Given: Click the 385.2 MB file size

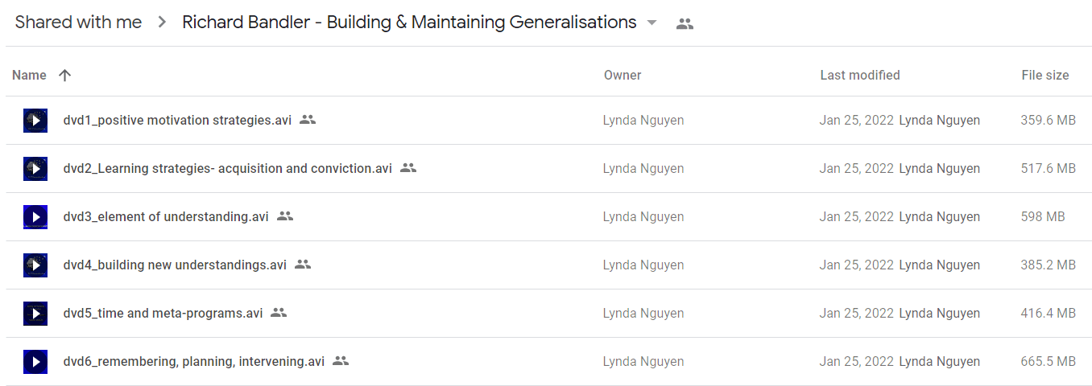Looking at the screenshot, I should click(x=1049, y=265).
